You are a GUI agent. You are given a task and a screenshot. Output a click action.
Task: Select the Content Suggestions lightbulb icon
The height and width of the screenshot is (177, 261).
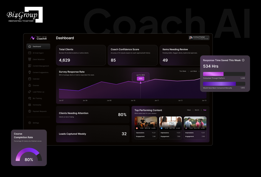click(x=30, y=72)
